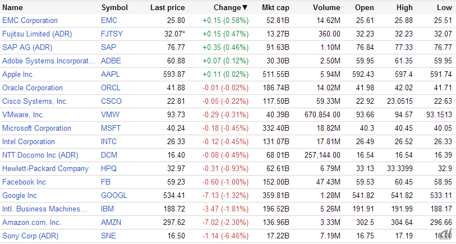Viewport: 456px width, 244px height.
Task: Click the Oracle Corporation link
Action: [x=33, y=88]
